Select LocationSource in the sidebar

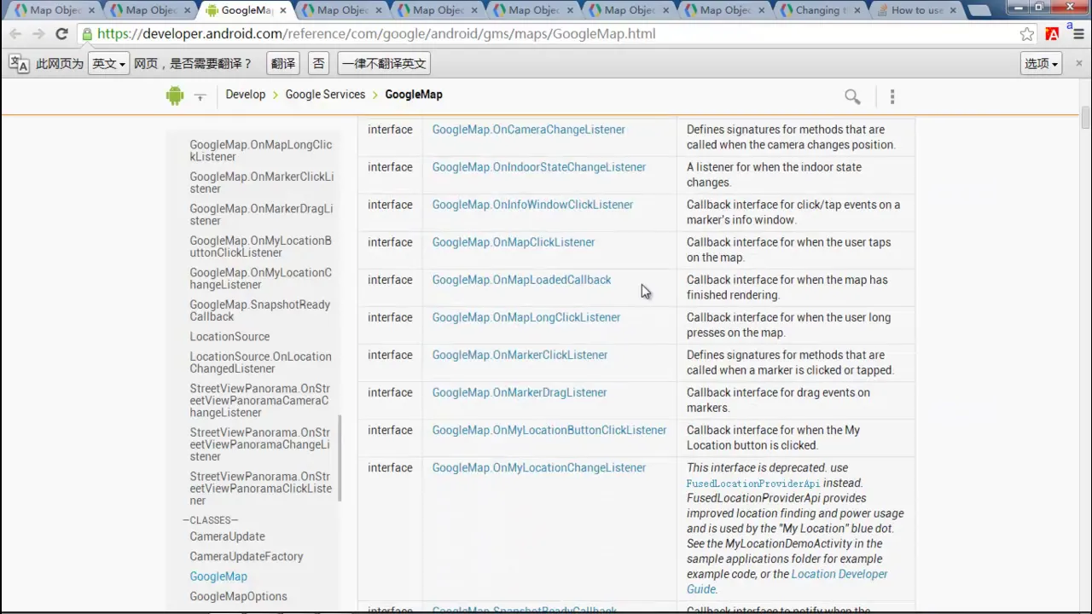tap(229, 337)
